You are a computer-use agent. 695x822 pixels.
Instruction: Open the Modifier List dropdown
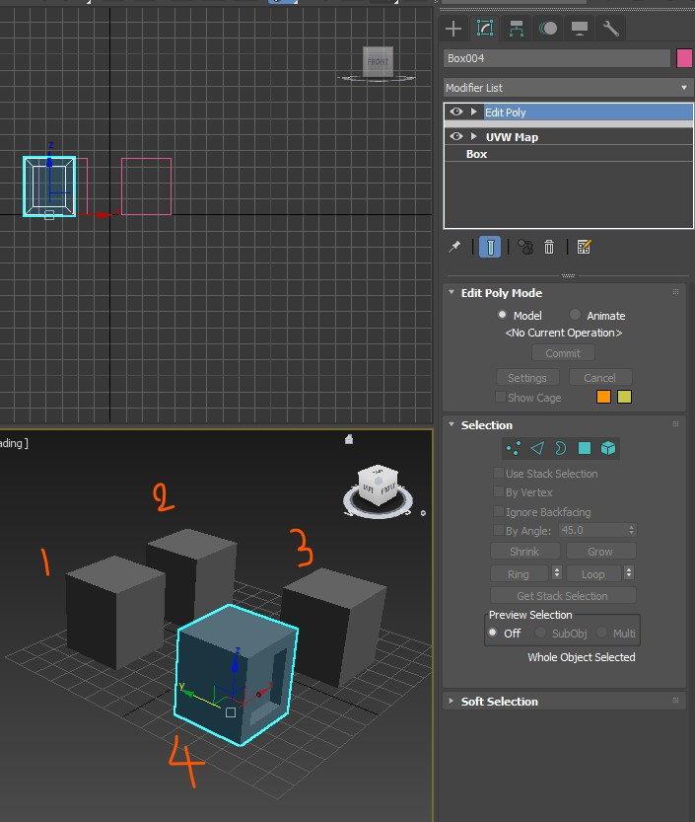[x=568, y=88]
